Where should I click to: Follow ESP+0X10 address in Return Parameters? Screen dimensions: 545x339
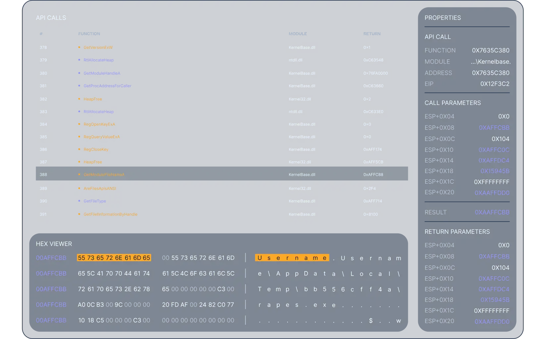(494, 278)
